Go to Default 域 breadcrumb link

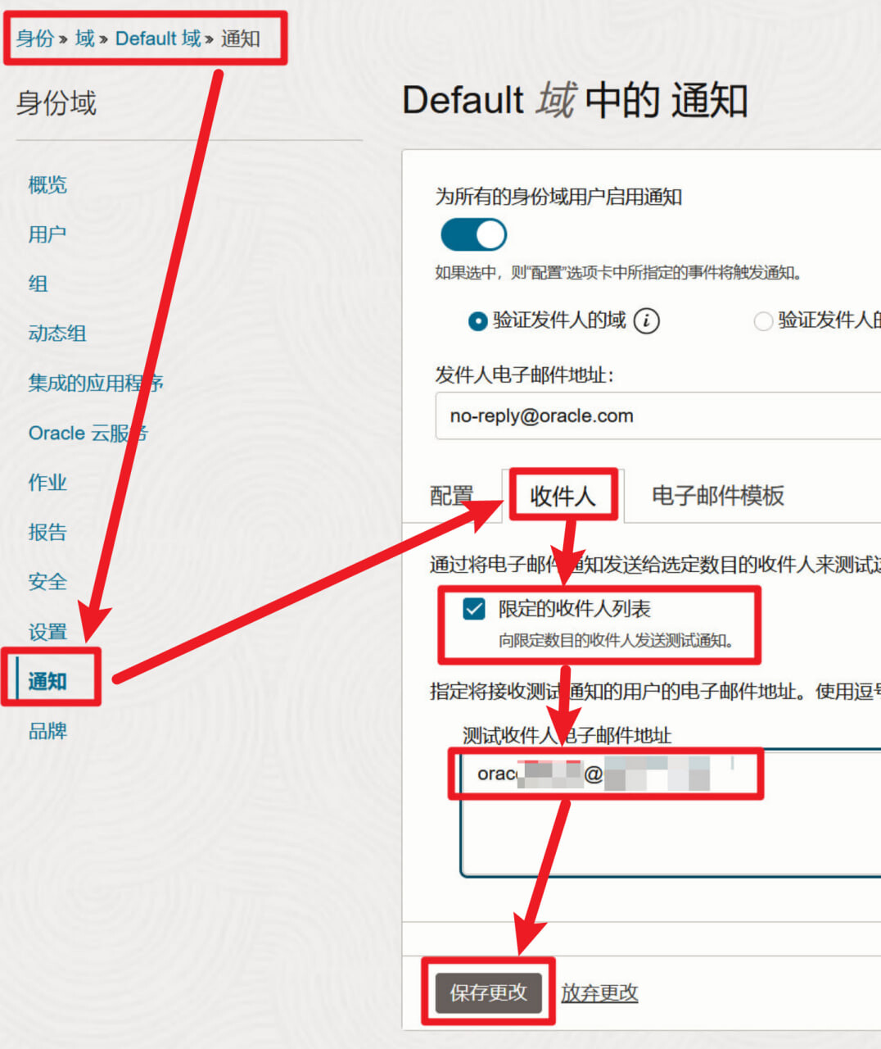[157, 39]
